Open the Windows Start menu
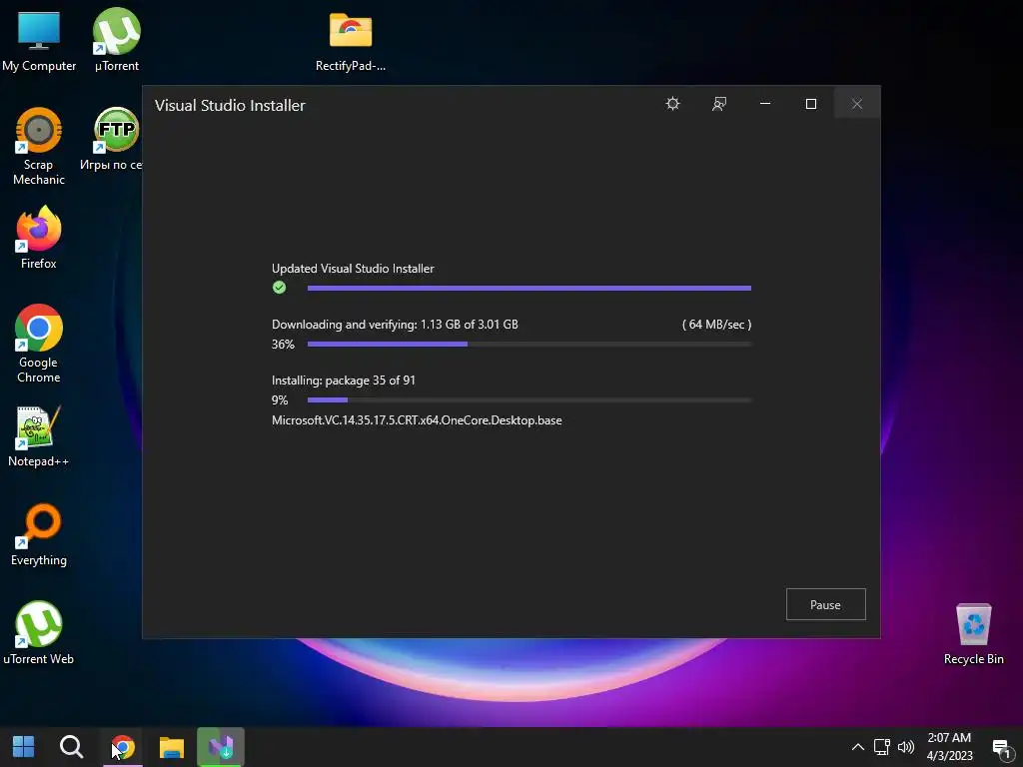Viewport: 1023px width, 767px height. coord(24,747)
